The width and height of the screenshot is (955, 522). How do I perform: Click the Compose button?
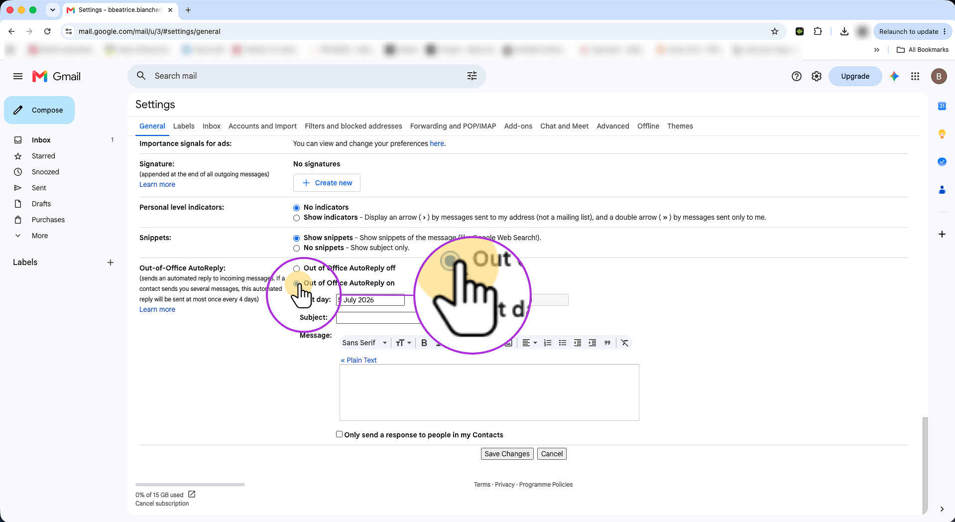point(39,110)
